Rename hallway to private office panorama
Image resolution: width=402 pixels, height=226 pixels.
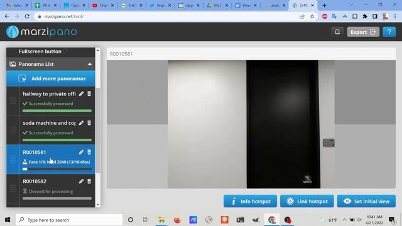point(81,94)
